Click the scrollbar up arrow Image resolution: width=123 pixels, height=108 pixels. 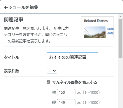(120, 16)
